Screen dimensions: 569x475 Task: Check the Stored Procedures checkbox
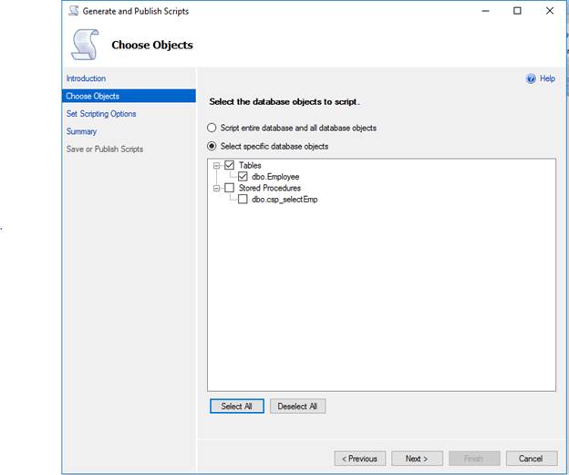point(230,188)
